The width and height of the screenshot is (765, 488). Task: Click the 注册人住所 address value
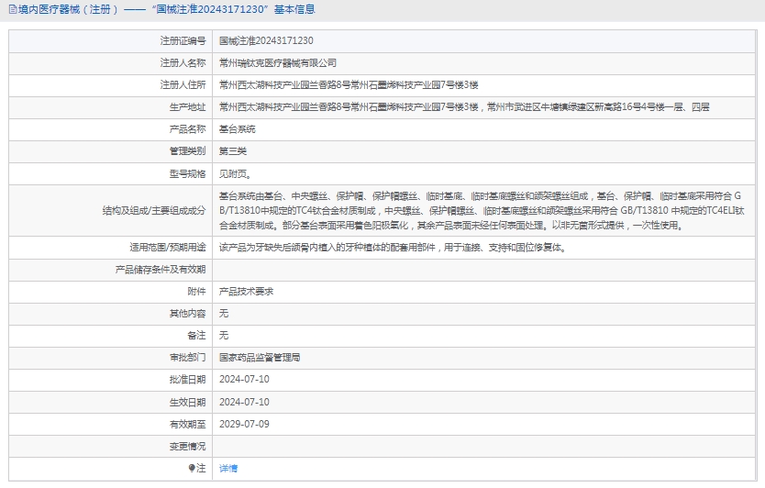tap(349, 85)
